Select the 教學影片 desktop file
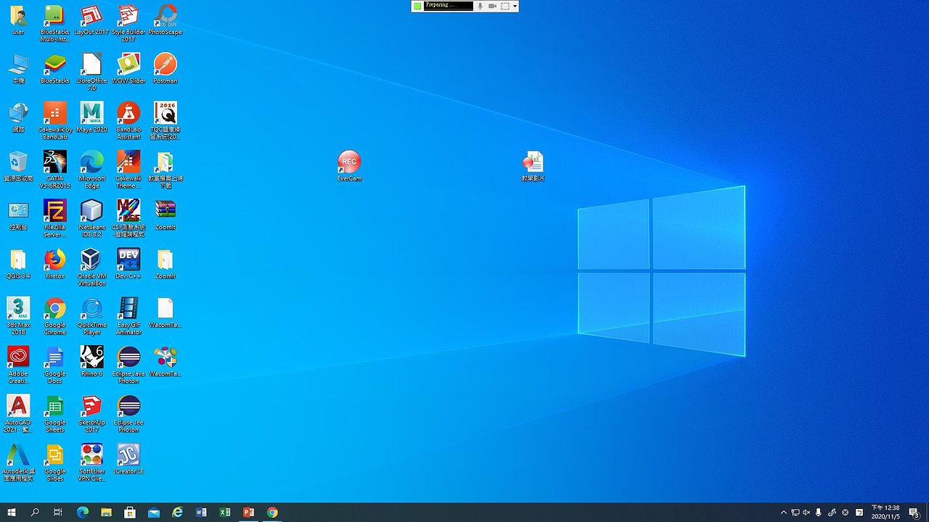The width and height of the screenshot is (929, 522). pos(533,167)
